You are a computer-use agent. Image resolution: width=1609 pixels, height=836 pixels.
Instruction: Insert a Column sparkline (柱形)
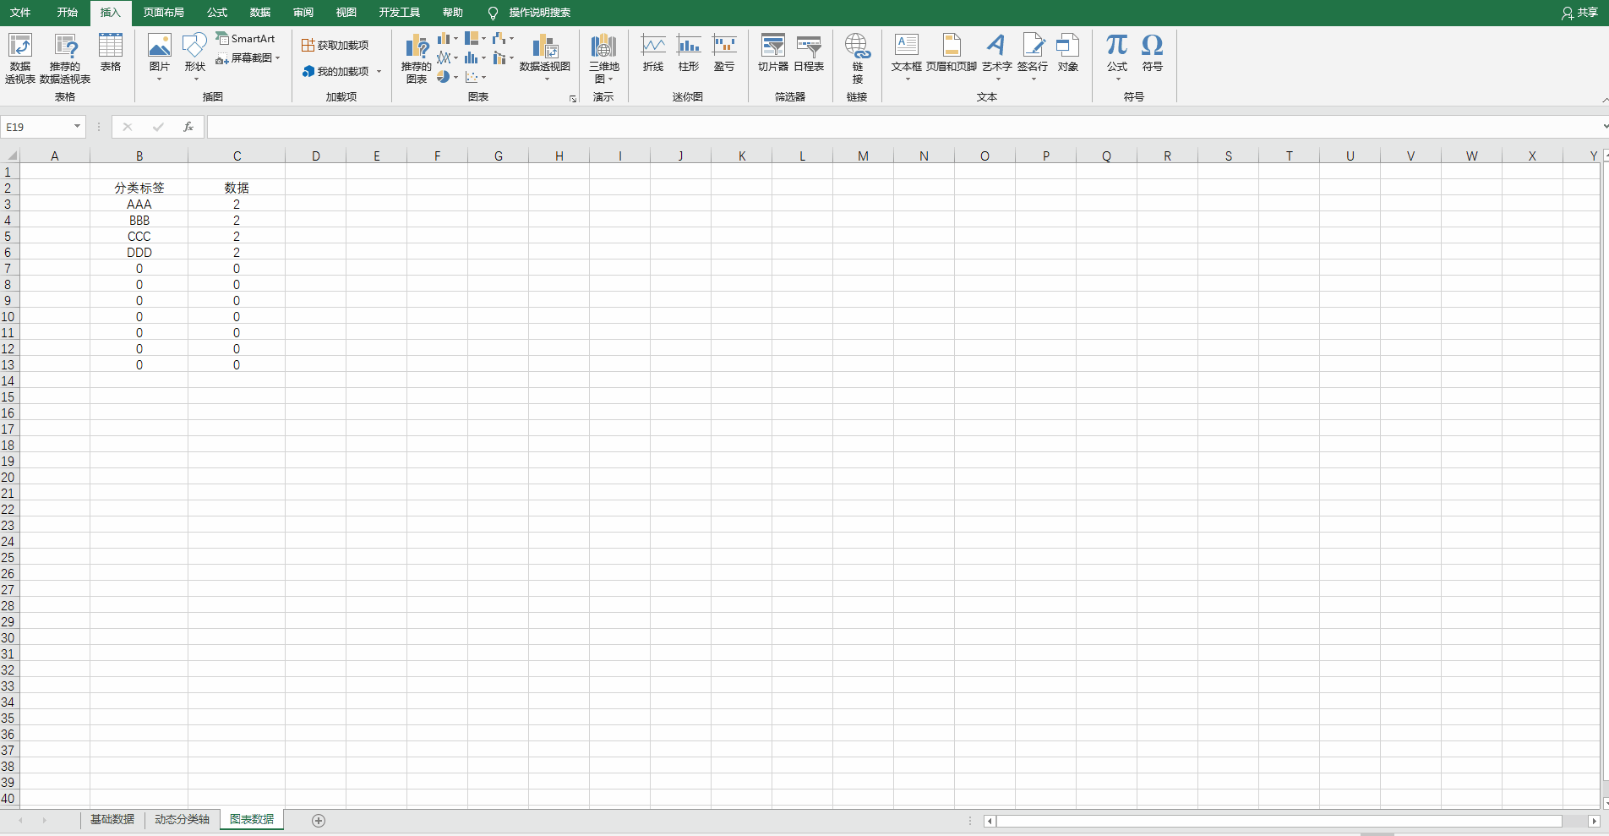click(689, 52)
